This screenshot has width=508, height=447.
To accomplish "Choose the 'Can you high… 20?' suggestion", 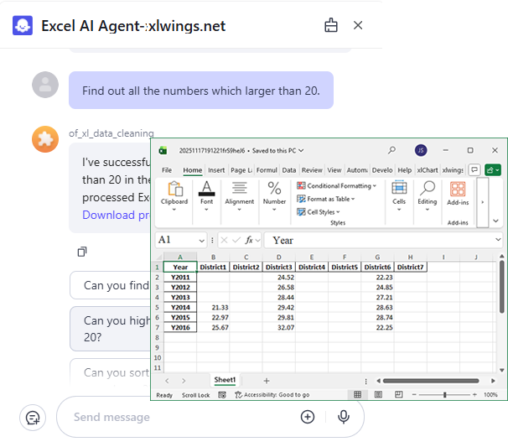I will (110, 329).
